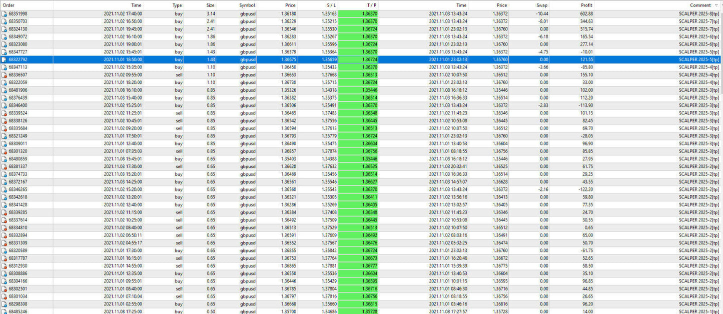Click the document icon for order 68317787
The height and width of the screenshot is (314, 723).
click(x=4, y=258)
